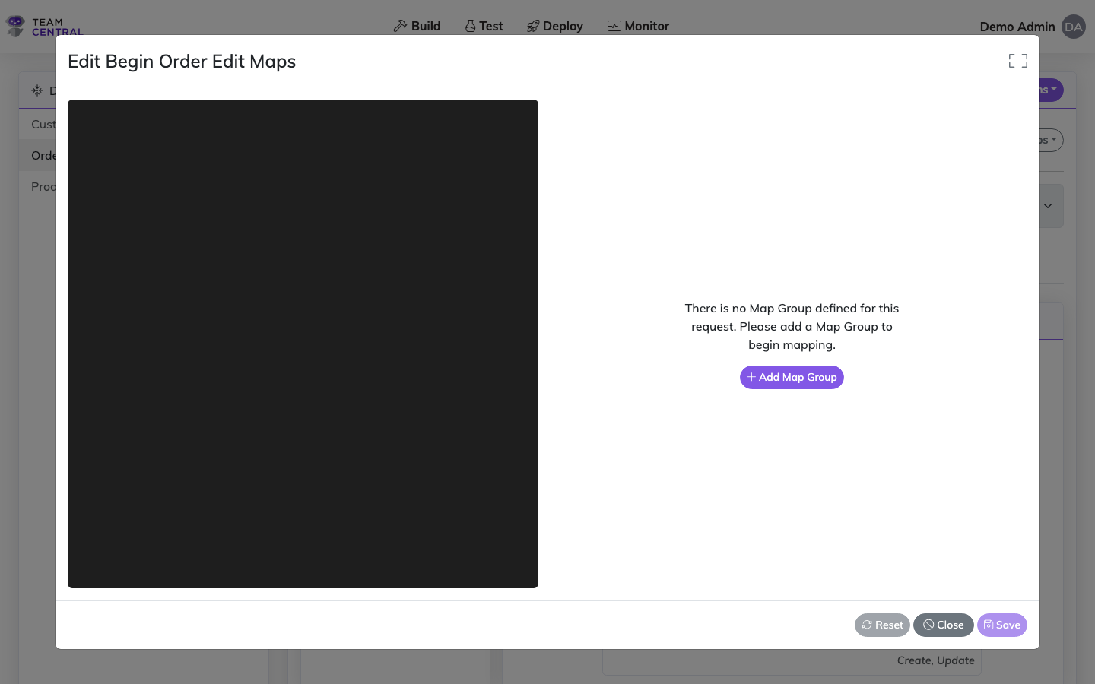Open the outlined dropdown at the right edge

coord(1051,140)
